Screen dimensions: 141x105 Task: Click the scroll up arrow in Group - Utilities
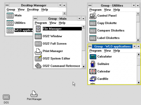click(138, 14)
